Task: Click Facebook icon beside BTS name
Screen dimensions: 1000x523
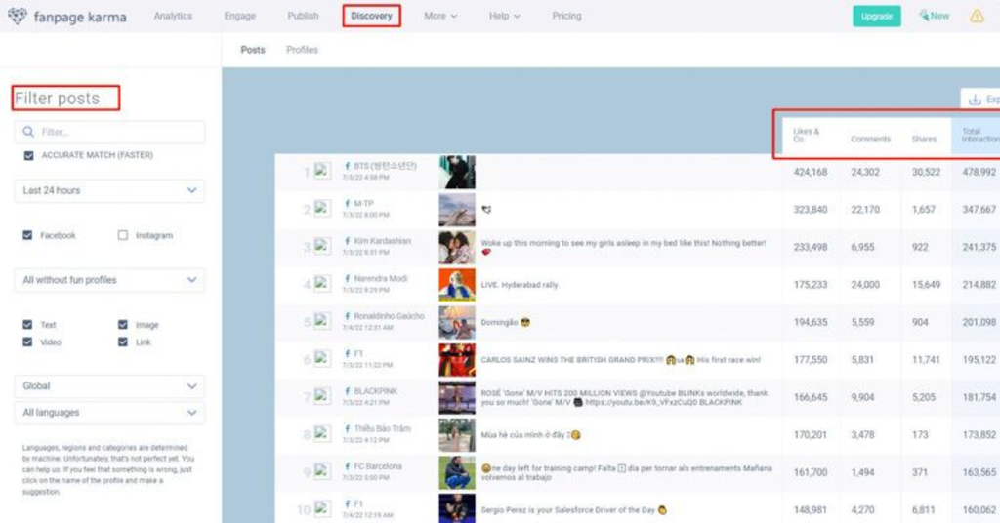Action: pos(347,166)
